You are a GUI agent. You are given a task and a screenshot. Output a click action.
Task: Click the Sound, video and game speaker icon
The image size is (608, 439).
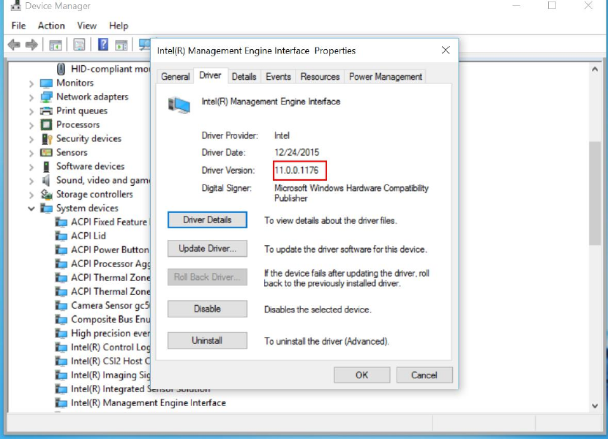pos(46,180)
